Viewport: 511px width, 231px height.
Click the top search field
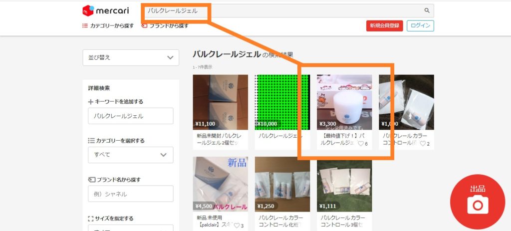click(287, 11)
